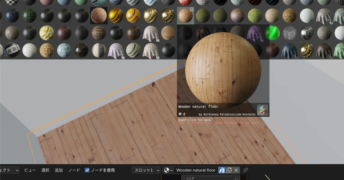Toggle fake user shield icon for material

[x=222, y=170]
